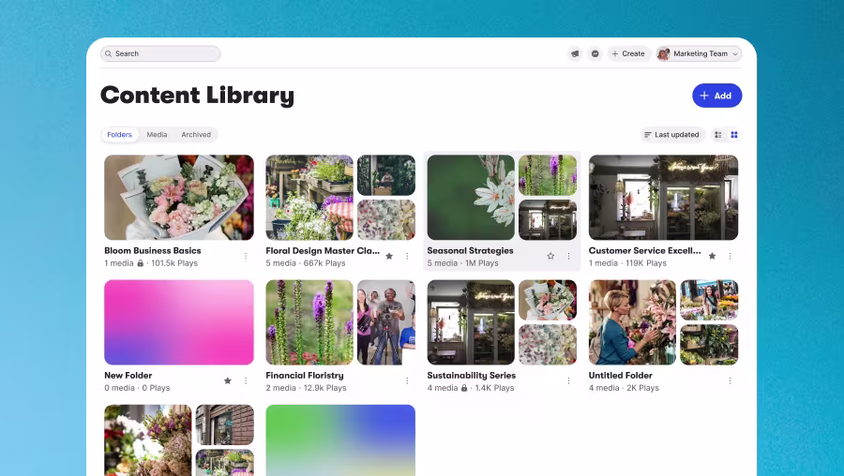The width and height of the screenshot is (844, 476).
Task: Click the '5 media · 1M Plays' text
Action: [x=463, y=263]
